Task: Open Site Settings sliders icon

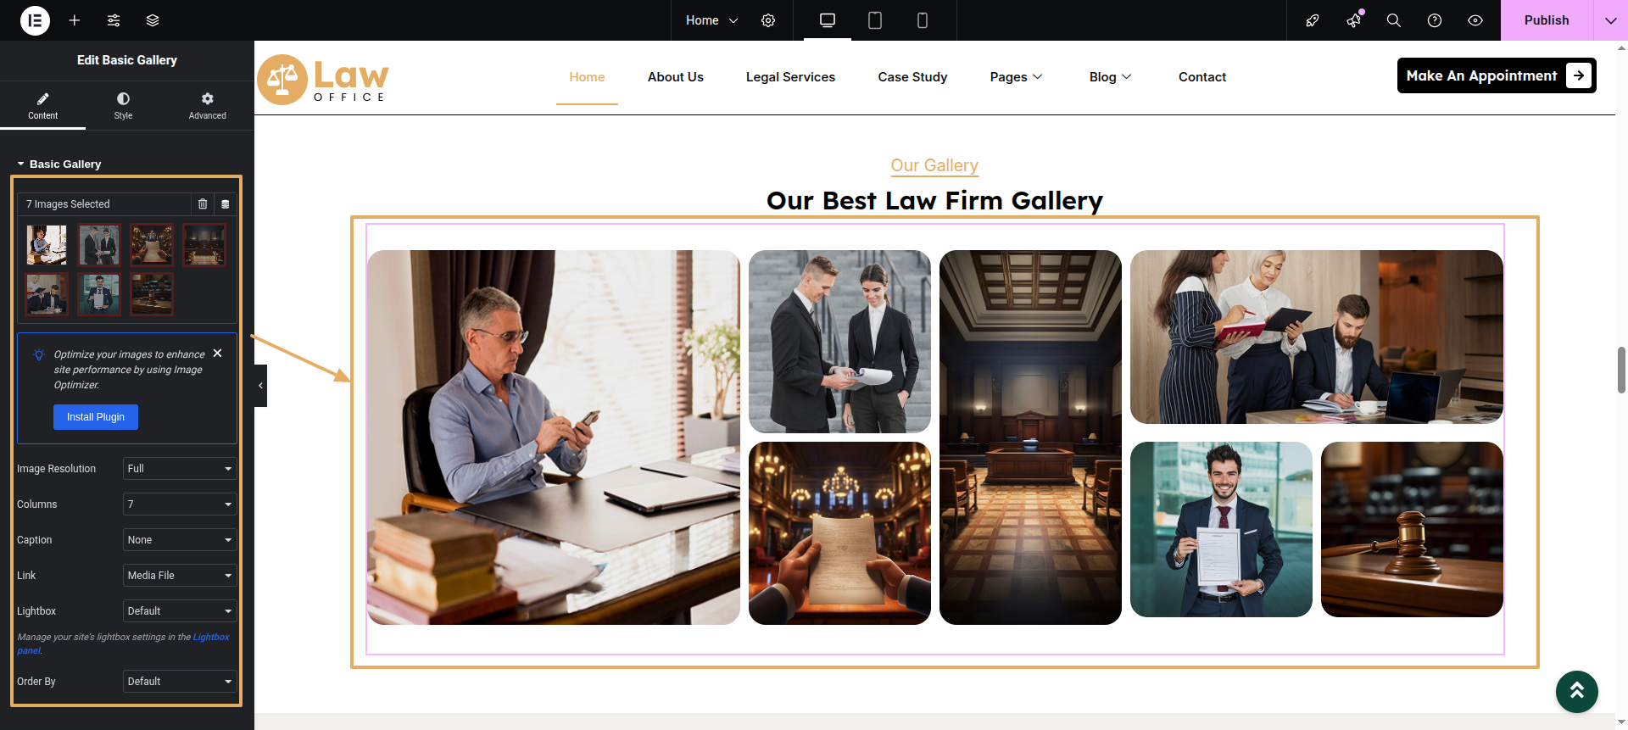Action: coord(114,20)
